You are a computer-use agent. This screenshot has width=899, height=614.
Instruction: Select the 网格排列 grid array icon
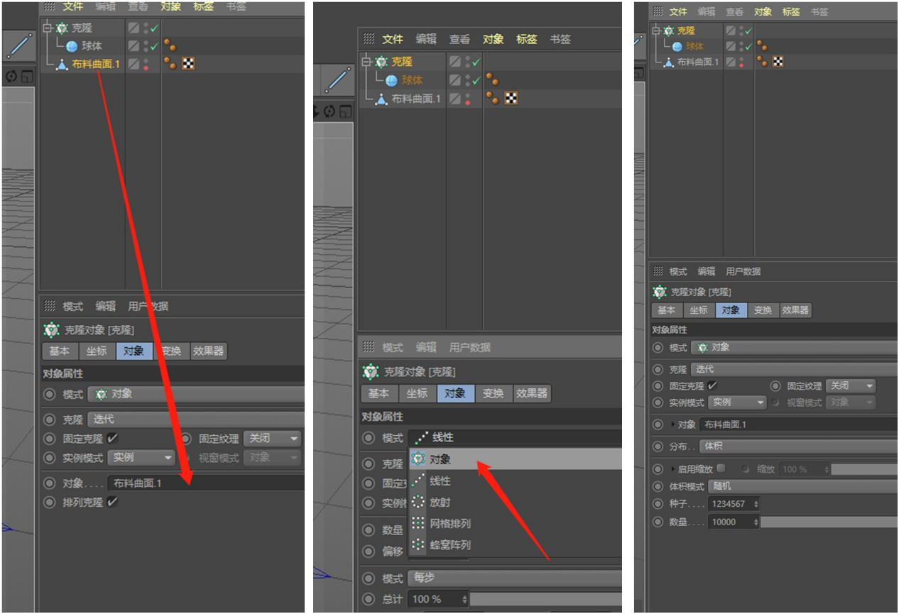click(418, 523)
